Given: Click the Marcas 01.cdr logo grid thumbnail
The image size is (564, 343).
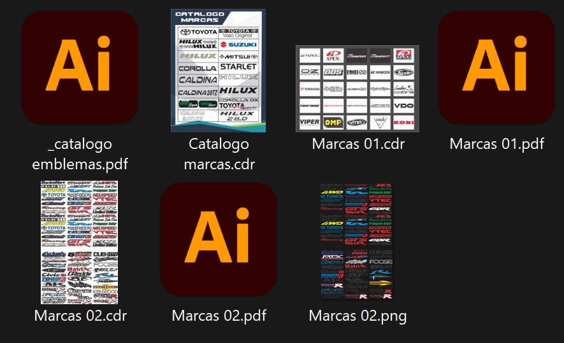Looking at the screenshot, I should pyautogui.click(x=357, y=88).
